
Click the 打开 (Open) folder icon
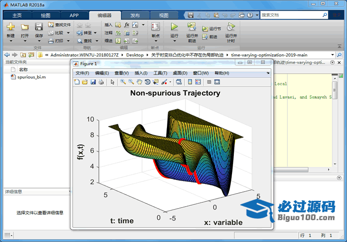[25, 27]
